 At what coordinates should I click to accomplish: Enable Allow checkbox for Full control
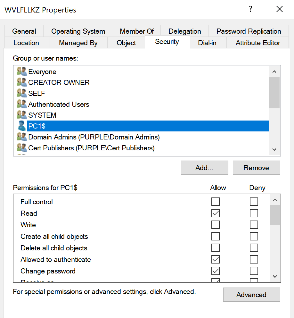(x=216, y=202)
